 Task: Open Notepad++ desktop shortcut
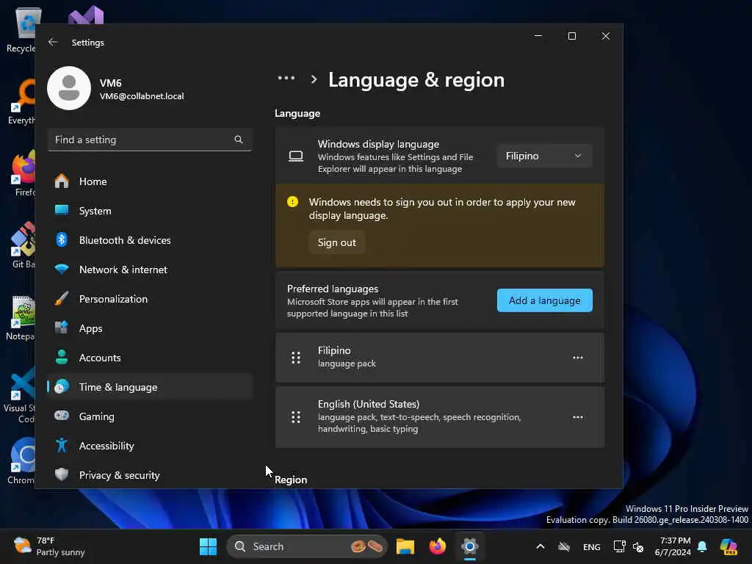coord(21,318)
